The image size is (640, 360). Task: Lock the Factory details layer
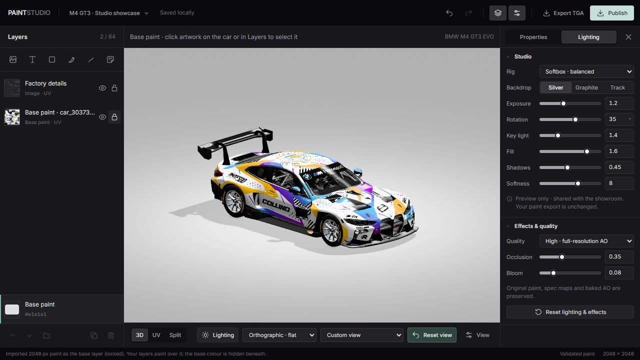114,88
